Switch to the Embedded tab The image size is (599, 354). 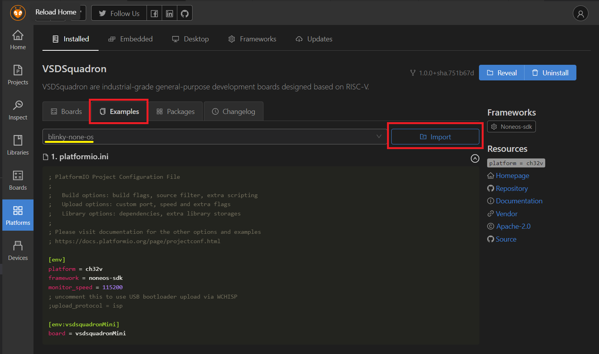point(131,39)
